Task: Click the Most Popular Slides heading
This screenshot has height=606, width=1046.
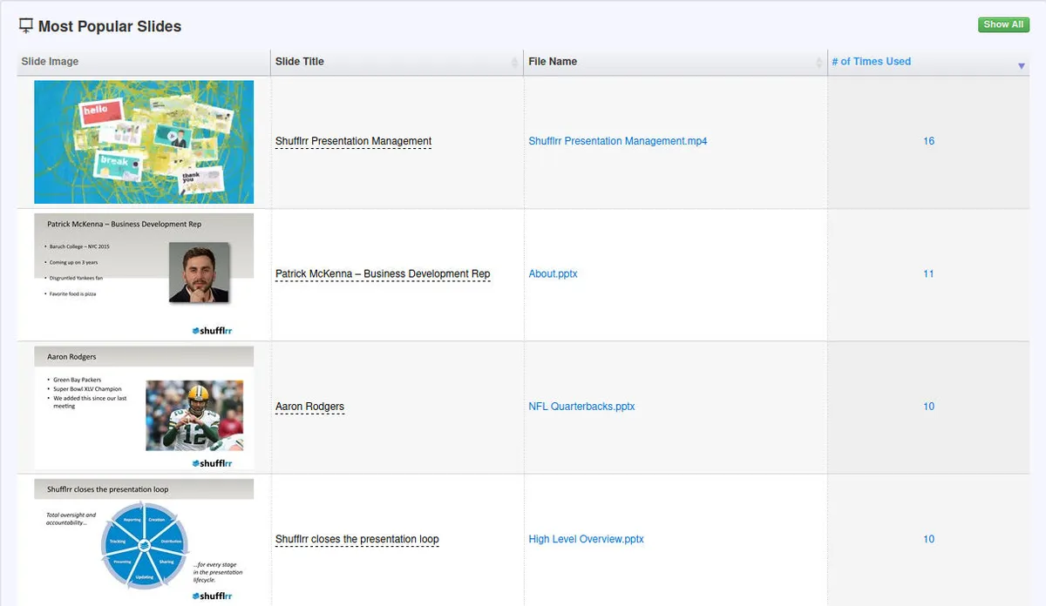Action: (x=110, y=26)
